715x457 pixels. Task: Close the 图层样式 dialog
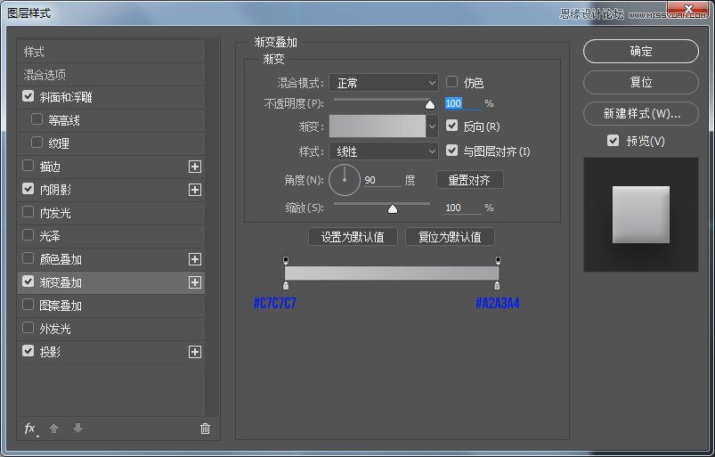(x=689, y=8)
